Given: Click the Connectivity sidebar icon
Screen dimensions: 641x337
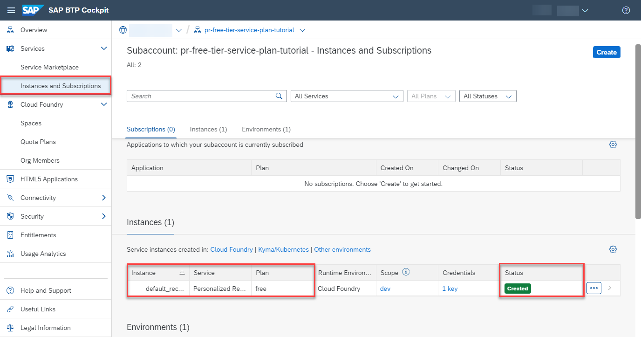Looking at the screenshot, I should tap(10, 198).
